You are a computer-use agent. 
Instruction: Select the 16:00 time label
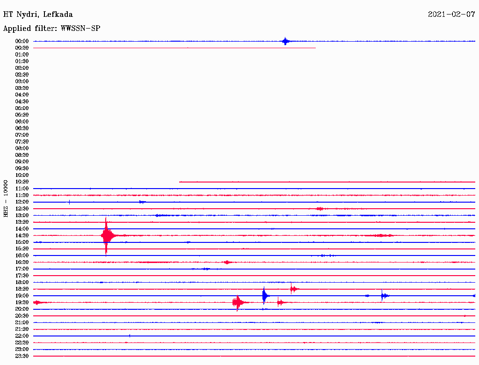click(x=22, y=255)
